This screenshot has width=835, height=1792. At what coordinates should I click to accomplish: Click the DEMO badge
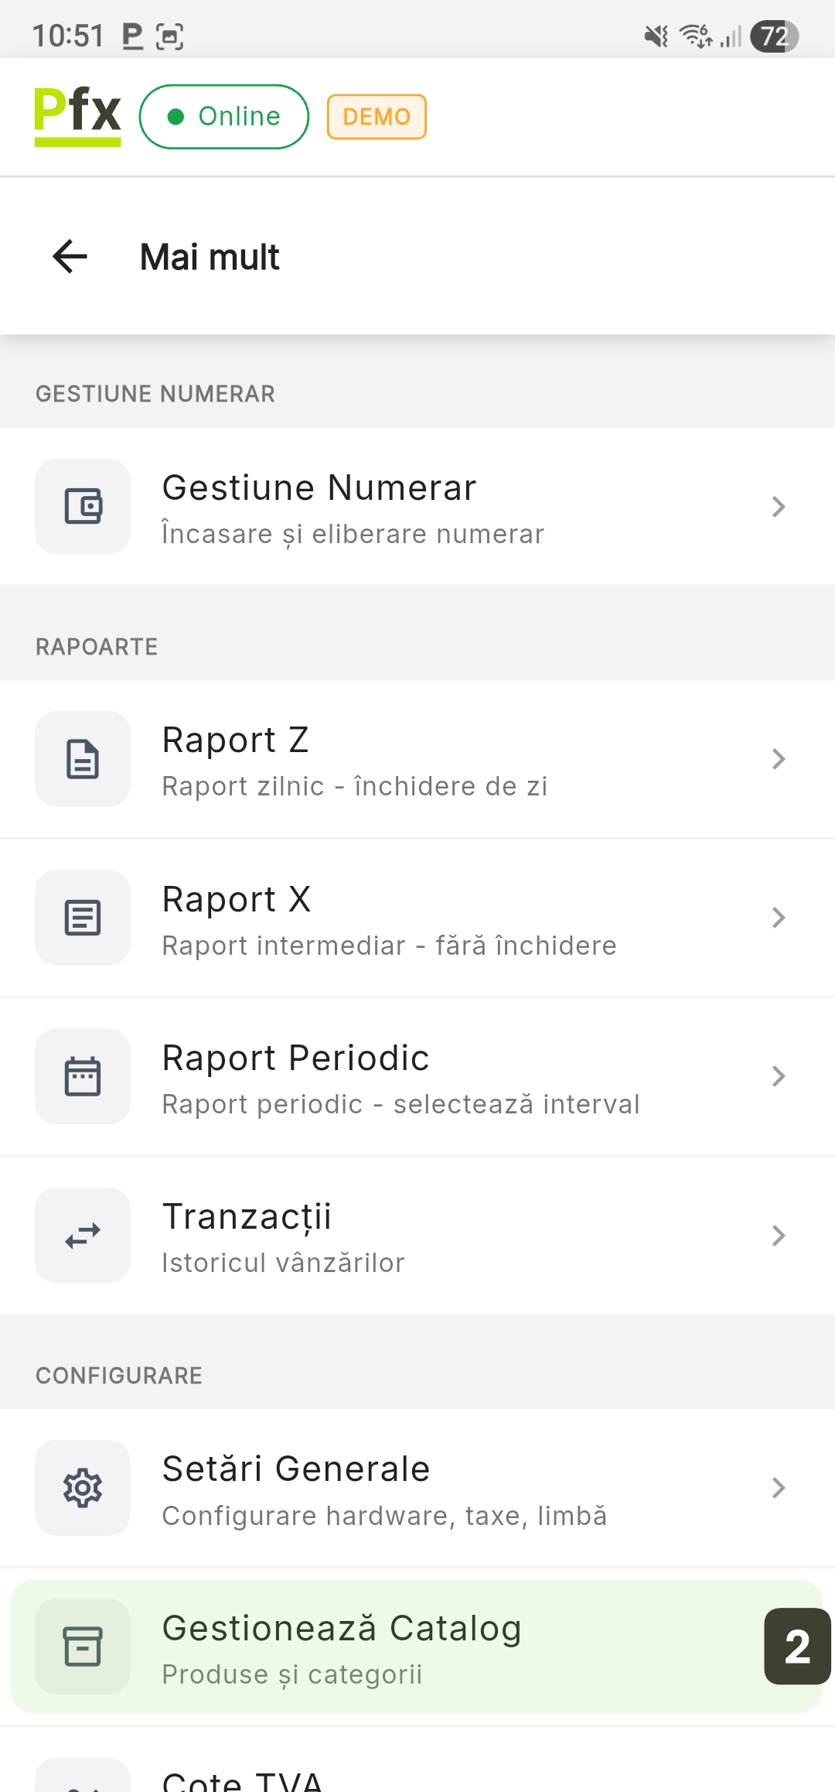[377, 117]
